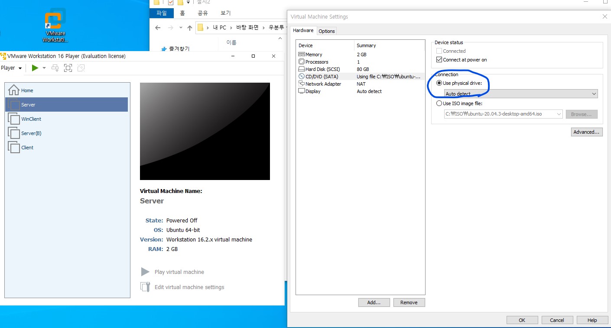Click the wrench icon beside Edit virtual machine settings
This screenshot has width=611, height=328.
pos(145,287)
